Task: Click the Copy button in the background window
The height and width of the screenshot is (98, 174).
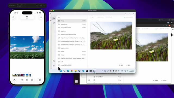Action: [x=156, y=81]
